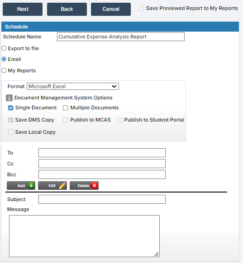The height and width of the screenshot is (263, 243).
Task: Focus the To recipients field
Action: [102, 153]
